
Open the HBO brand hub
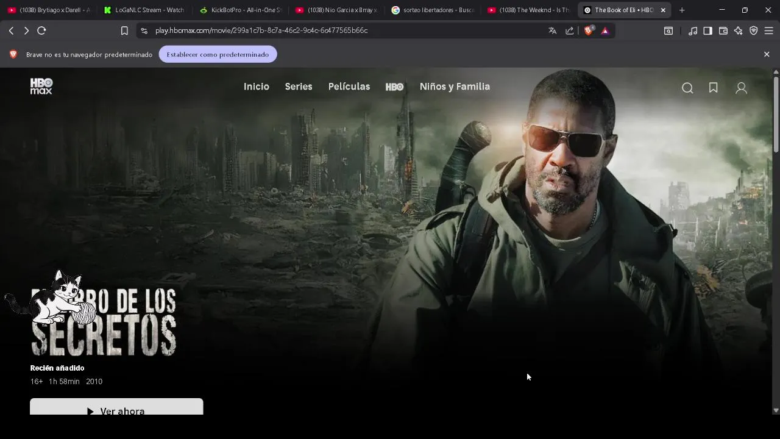click(395, 87)
